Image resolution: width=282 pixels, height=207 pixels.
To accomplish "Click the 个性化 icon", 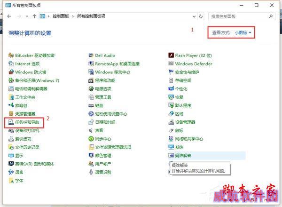I will point(171,88).
